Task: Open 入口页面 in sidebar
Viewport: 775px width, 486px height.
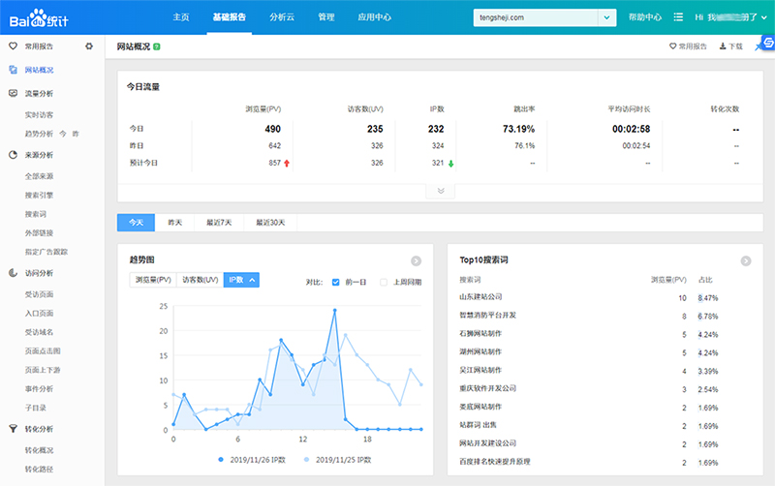Action: (39, 313)
